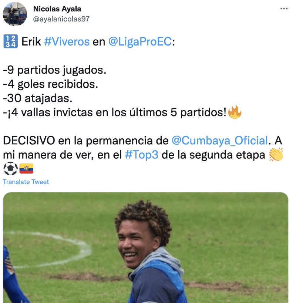Open the @LigaProEC mention
Image resolution: width=296 pixels, height=303 pixels.
tap(140, 41)
